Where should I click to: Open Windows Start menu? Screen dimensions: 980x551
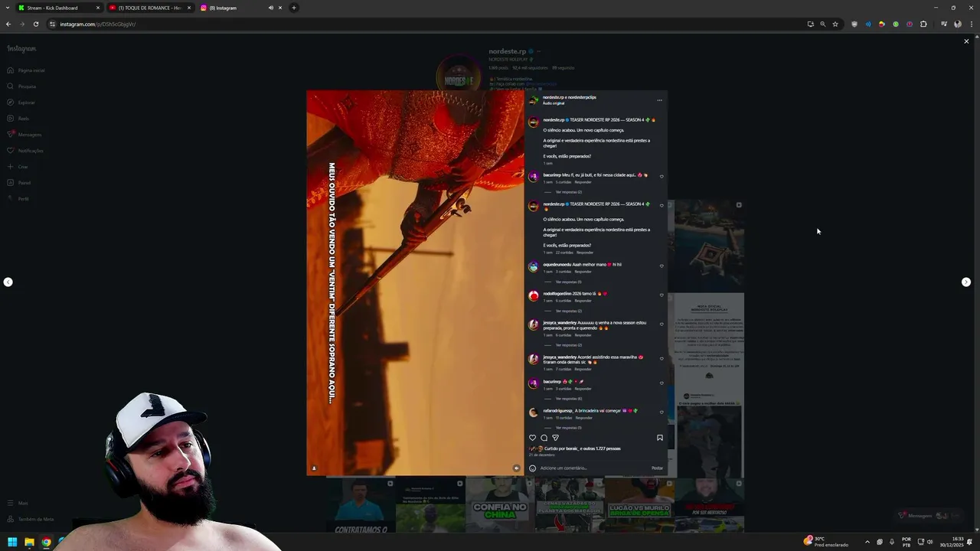click(12, 542)
